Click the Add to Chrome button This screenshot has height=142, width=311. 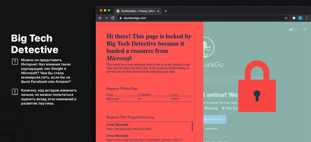point(215,119)
